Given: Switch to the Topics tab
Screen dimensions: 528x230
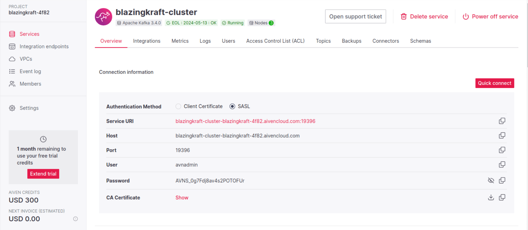Looking at the screenshot, I should (323, 41).
